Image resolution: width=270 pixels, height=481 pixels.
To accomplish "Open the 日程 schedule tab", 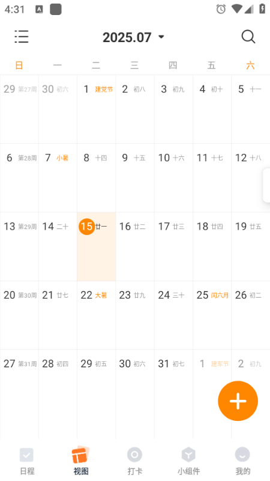I will click(27, 461).
